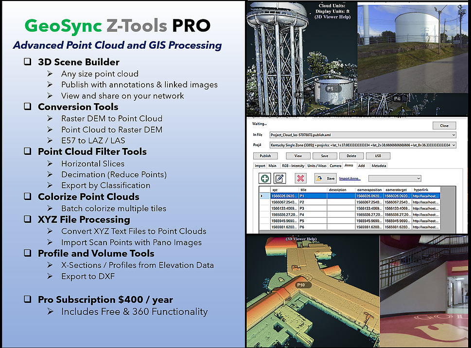Open 3D Viewer Help in the building view
The width and height of the screenshot is (471, 348).
301,239
